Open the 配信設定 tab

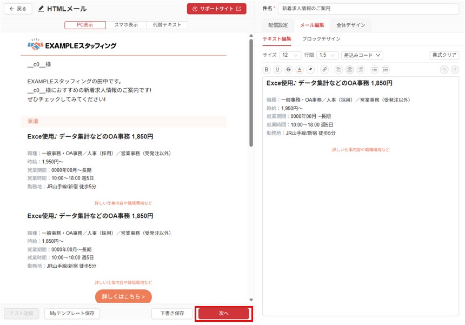tap(278, 25)
